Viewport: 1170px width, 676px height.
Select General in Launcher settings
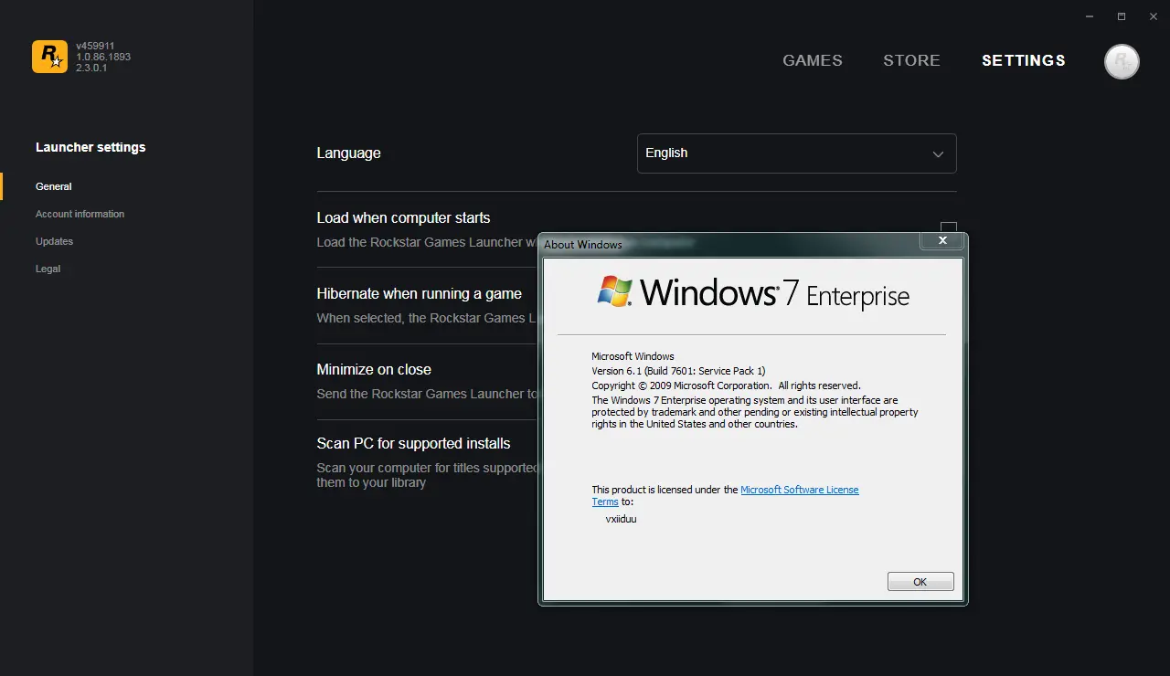(x=54, y=186)
